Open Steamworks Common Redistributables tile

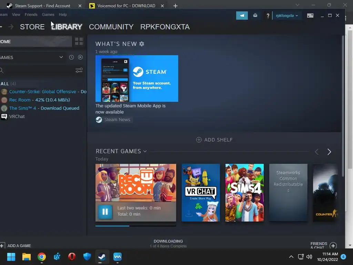288,193
